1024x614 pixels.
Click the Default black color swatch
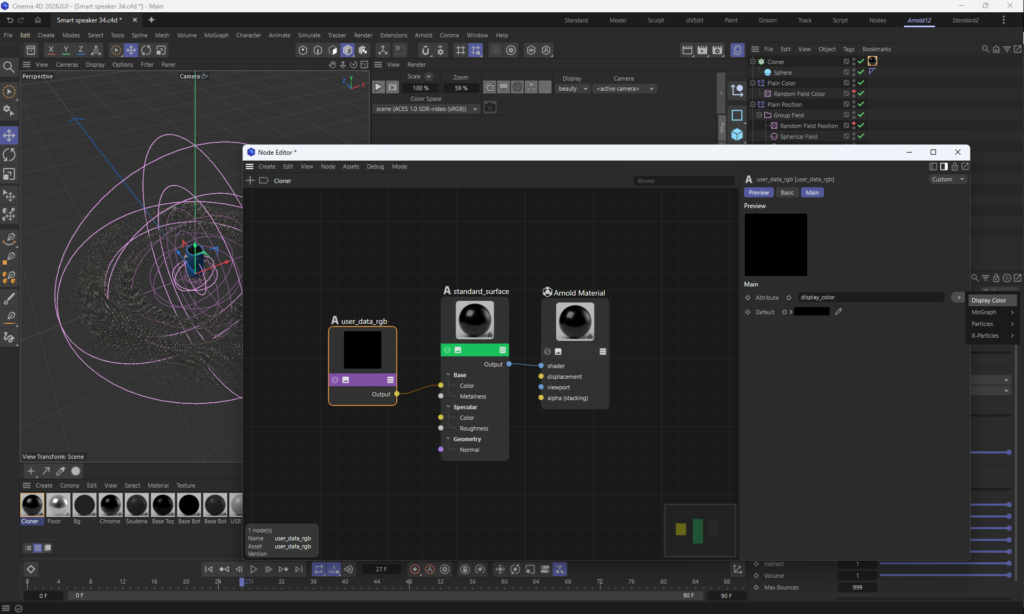pyautogui.click(x=811, y=312)
